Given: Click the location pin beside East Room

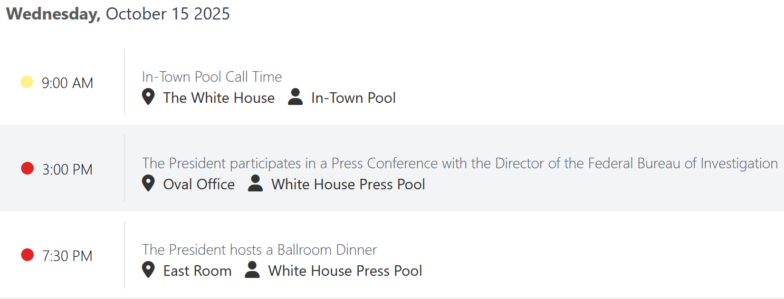Looking at the screenshot, I should click(148, 270).
